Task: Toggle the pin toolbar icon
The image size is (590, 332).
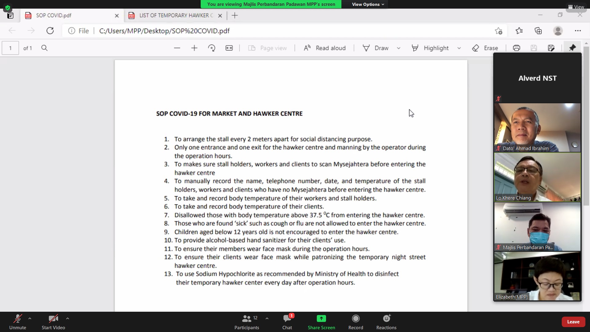Action: (x=572, y=48)
